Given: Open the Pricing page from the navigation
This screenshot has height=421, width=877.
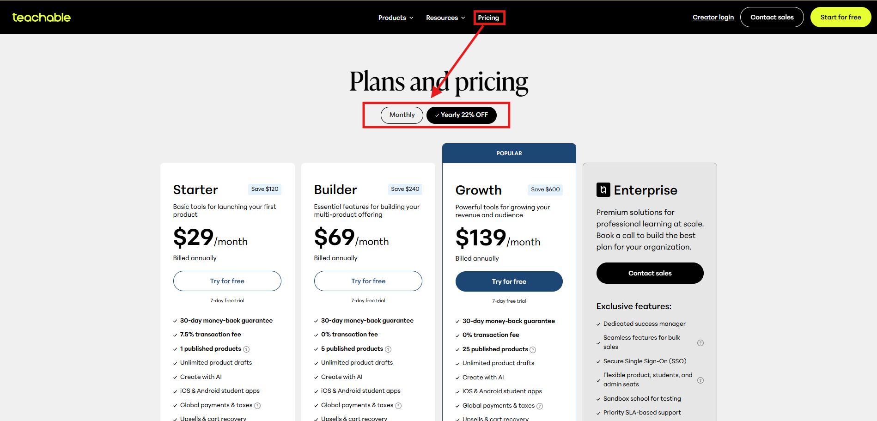Looking at the screenshot, I should coord(489,17).
